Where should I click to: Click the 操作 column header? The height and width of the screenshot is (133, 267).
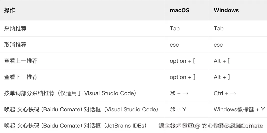coord(10,10)
